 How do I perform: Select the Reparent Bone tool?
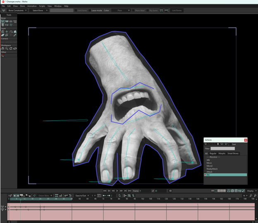(15, 22)
